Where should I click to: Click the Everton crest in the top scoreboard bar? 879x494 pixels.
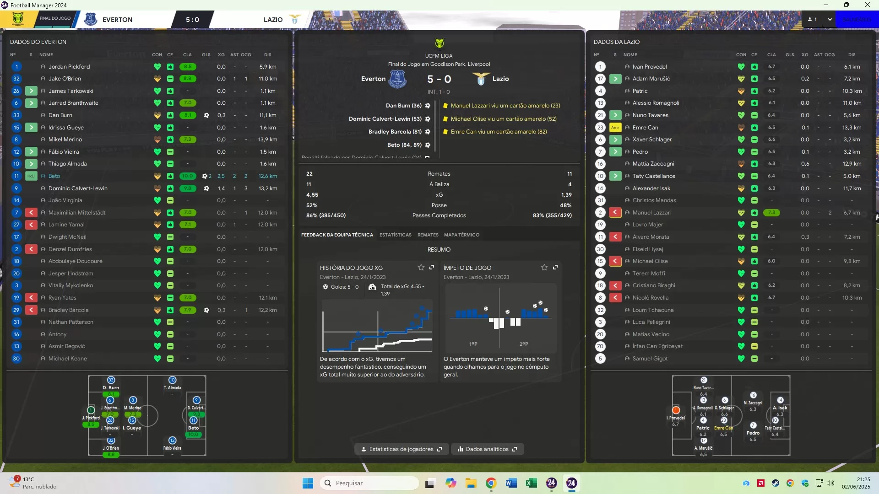click(x=91, y=19)
